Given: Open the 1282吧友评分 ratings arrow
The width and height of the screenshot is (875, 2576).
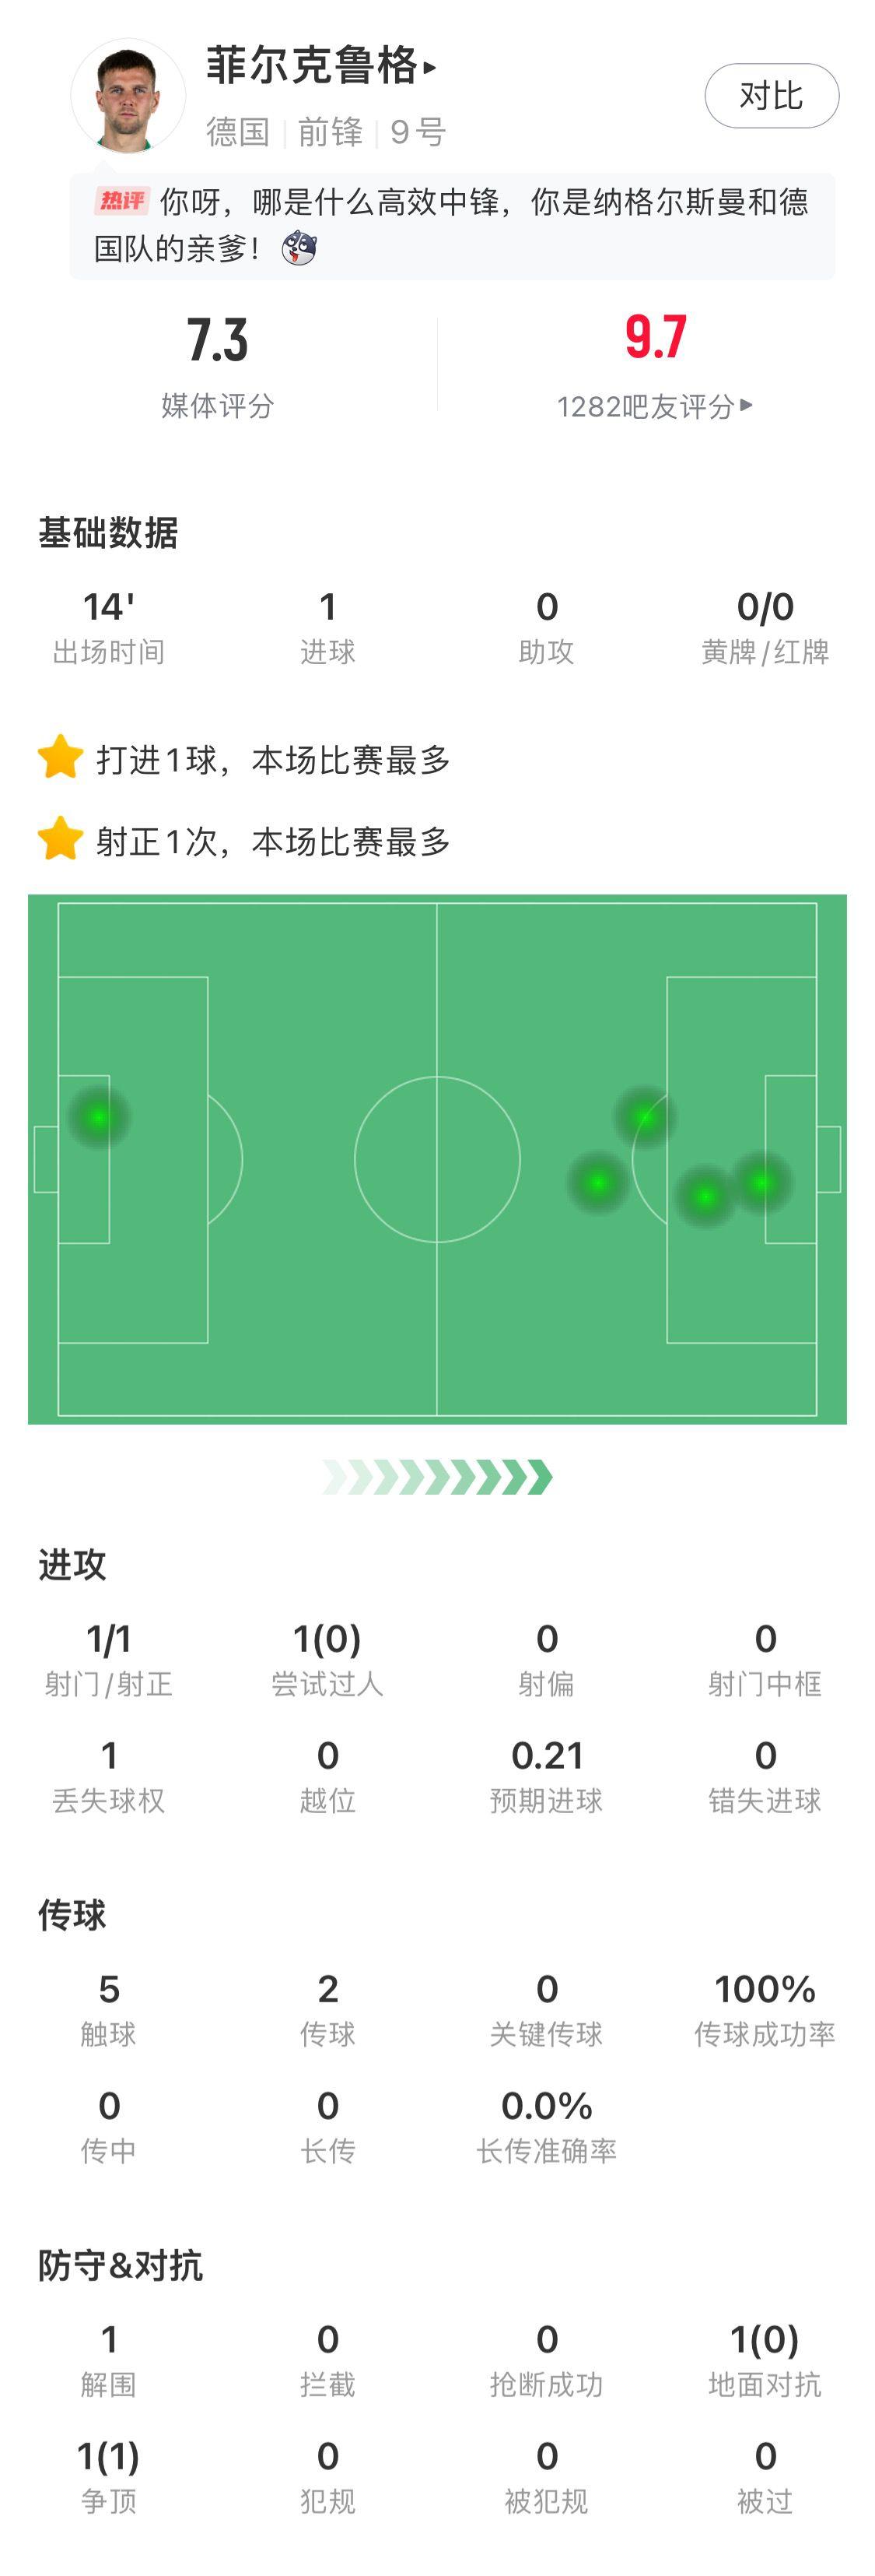Looking at the screenshot, I should (x=746, y=405).
